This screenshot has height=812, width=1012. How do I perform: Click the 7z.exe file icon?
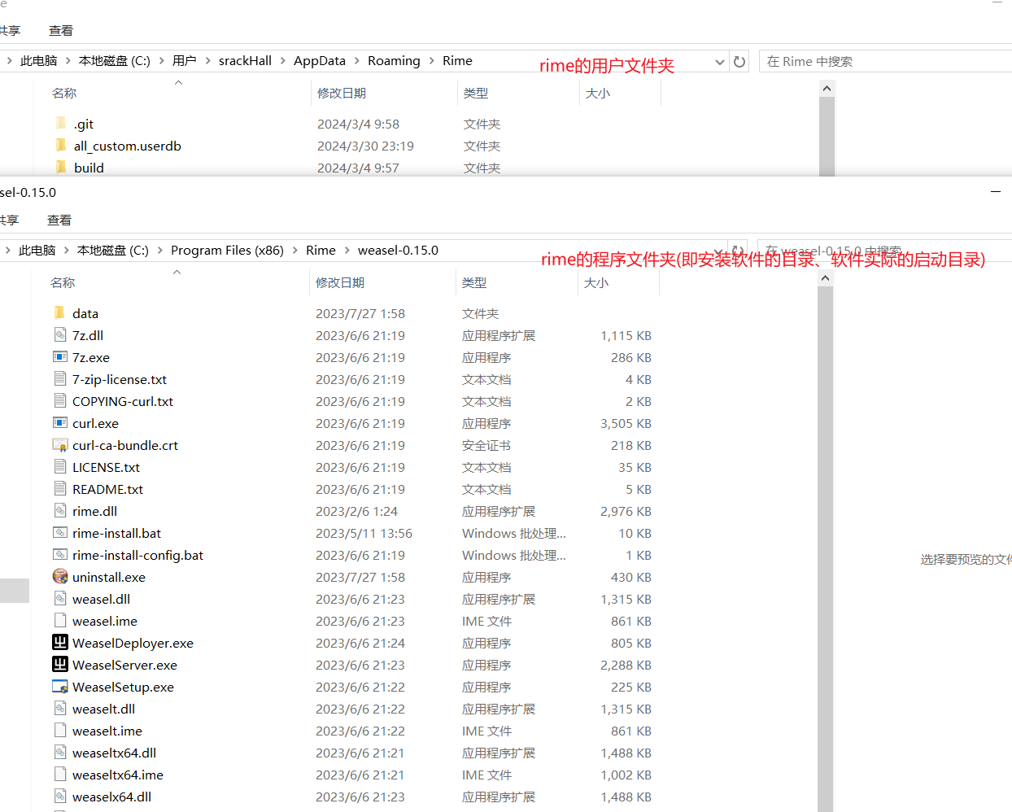pyautogui.click(x=60, y=357)
